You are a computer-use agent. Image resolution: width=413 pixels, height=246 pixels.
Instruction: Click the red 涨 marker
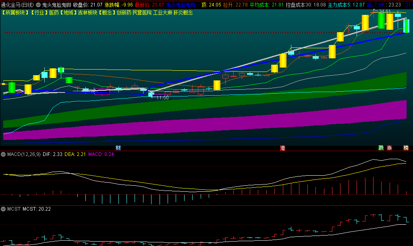[389, 148]
